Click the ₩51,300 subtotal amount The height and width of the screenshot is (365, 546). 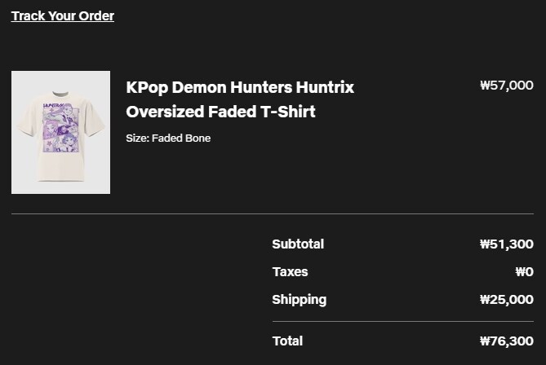507,244
